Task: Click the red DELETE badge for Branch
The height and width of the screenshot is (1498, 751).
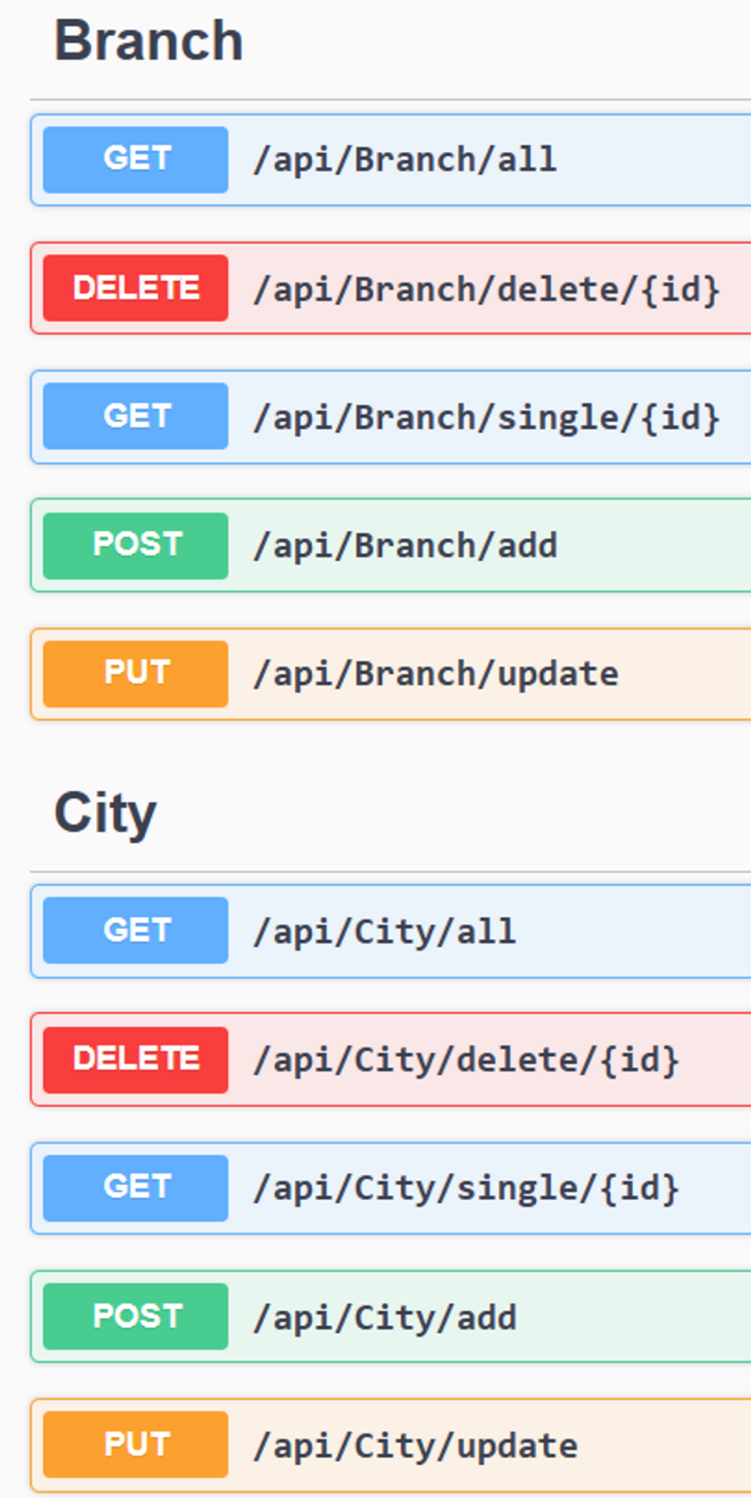Action: [x=136, y=288]
